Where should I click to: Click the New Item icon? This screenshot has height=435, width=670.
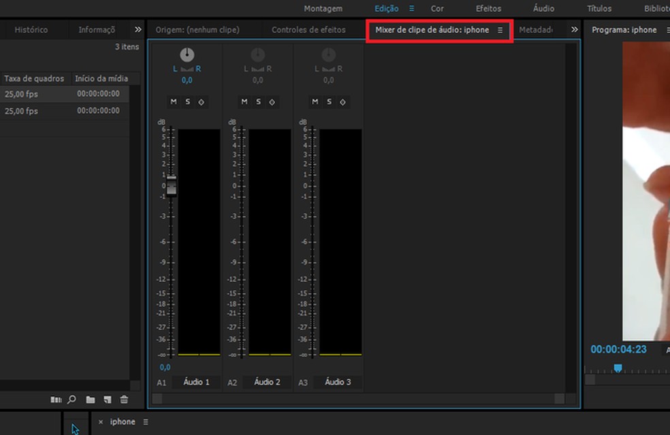[108, 400]
